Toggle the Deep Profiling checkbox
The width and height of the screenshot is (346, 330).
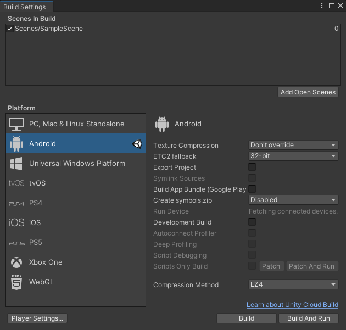[x=252, y=244]
